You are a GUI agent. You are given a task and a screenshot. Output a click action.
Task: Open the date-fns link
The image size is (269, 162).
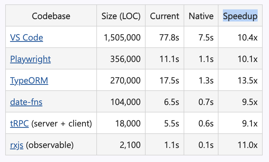[x=26, y=102]
